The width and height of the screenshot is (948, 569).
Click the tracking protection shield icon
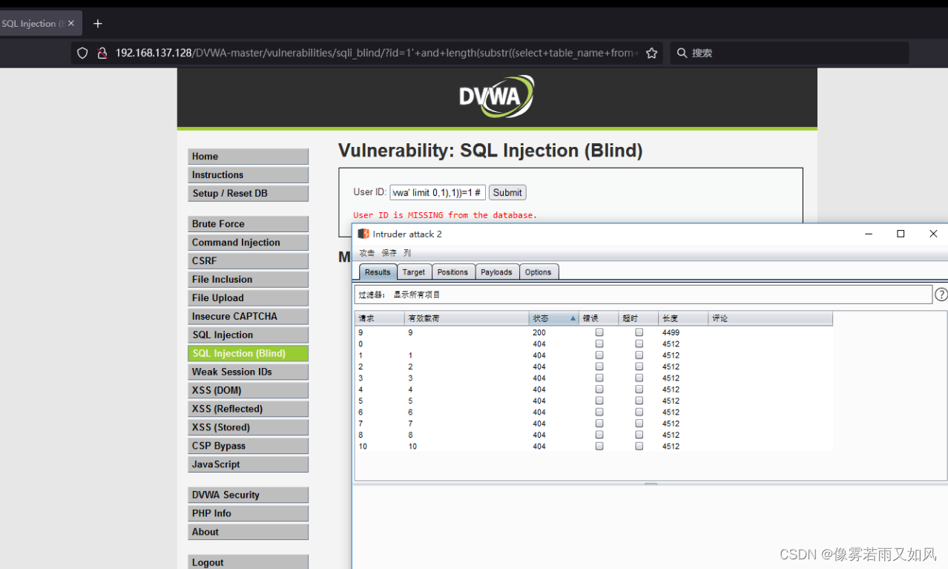[82, 53]
